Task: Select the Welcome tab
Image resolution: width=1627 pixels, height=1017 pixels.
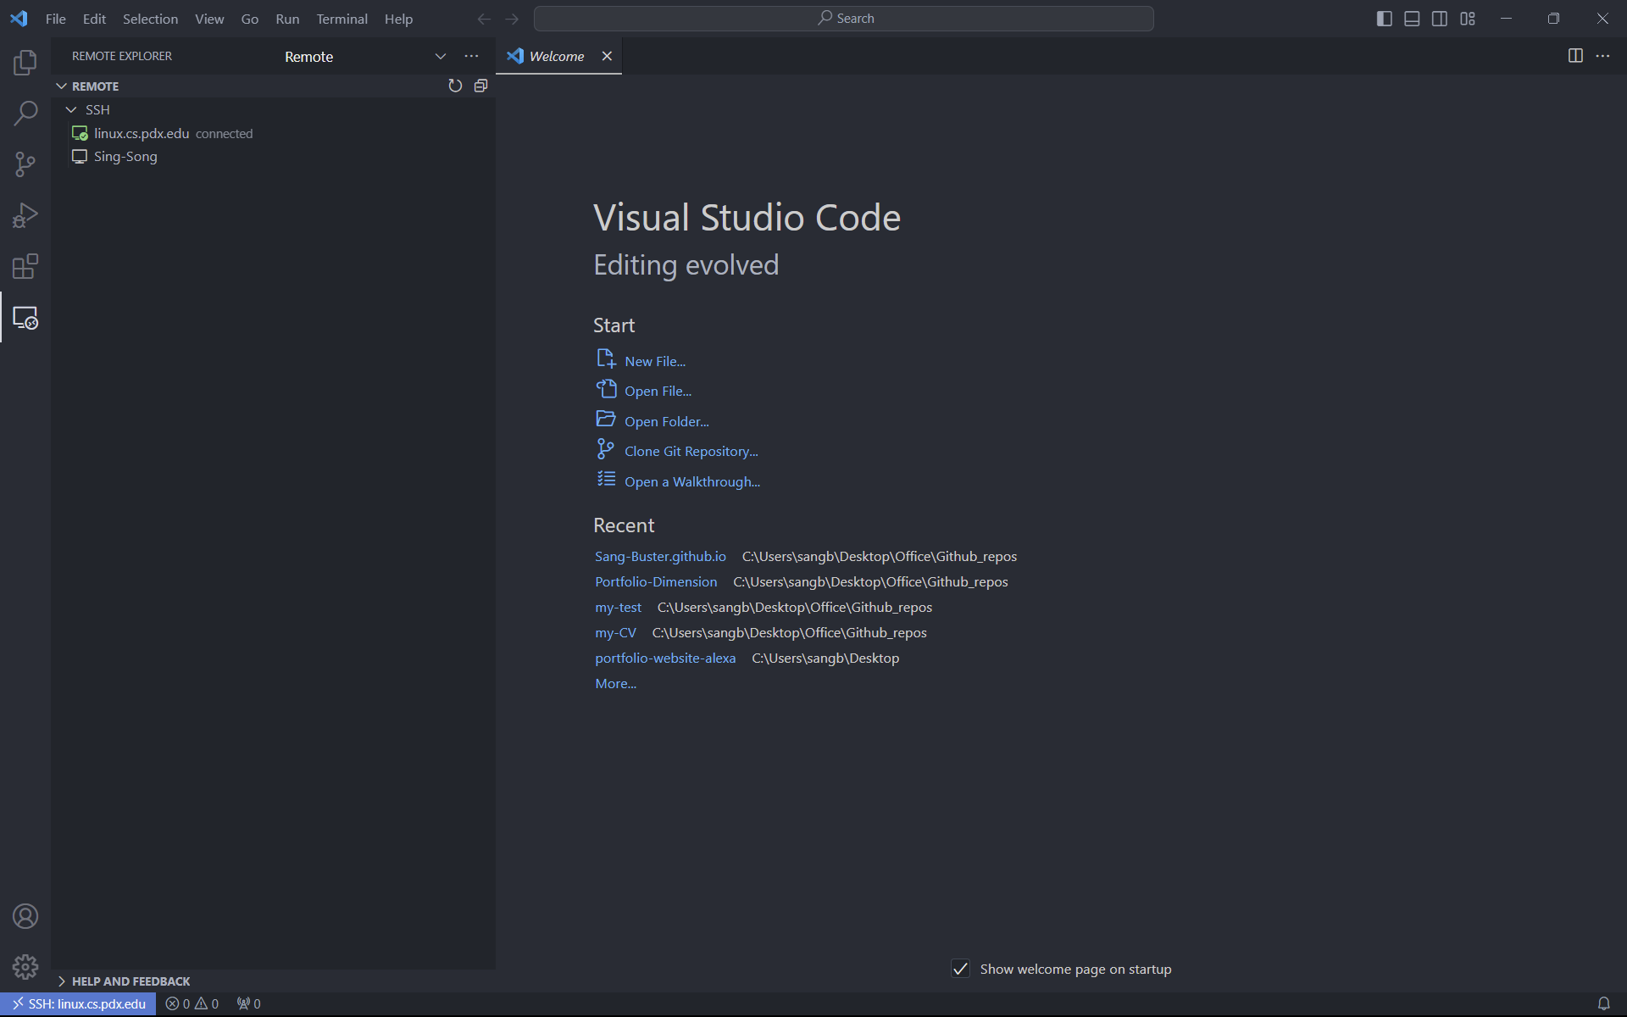Action: click(556, 56)
